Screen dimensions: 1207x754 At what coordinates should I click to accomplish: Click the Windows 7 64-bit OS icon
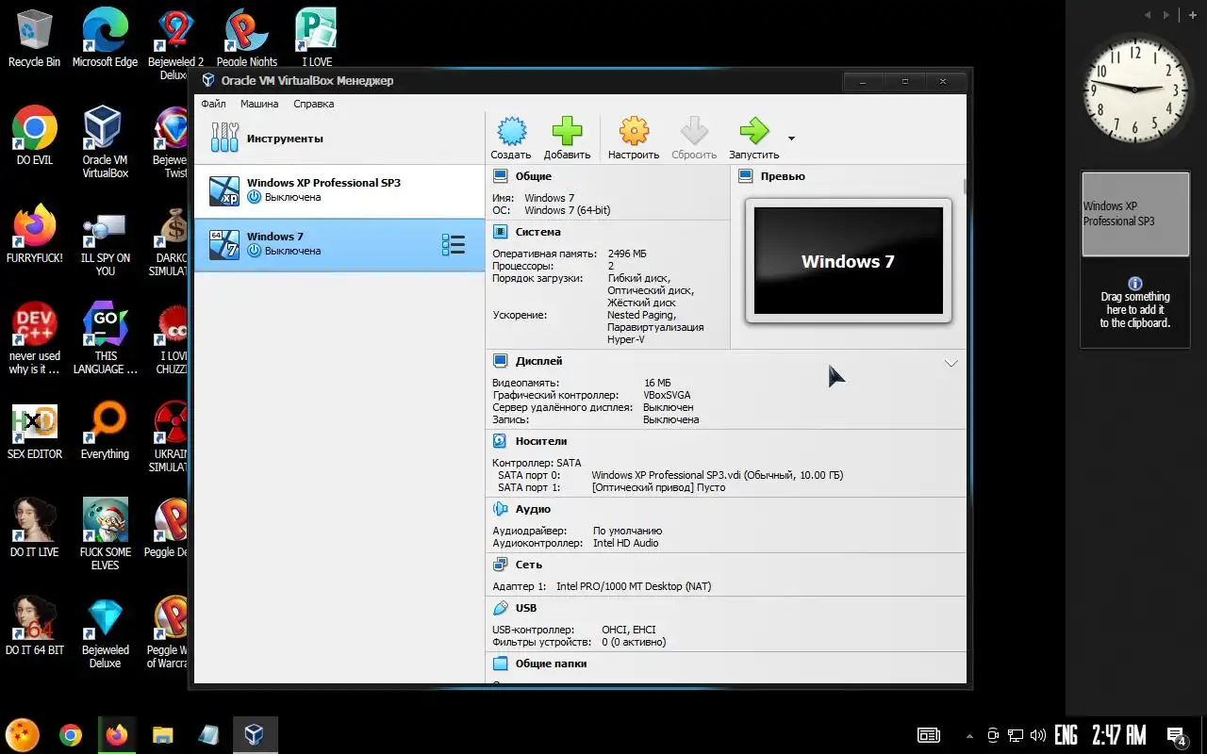[224, 245]
